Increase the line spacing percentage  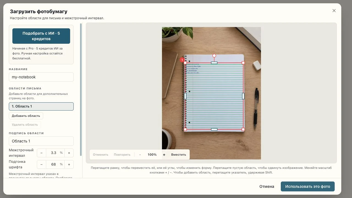click(69, 153)
